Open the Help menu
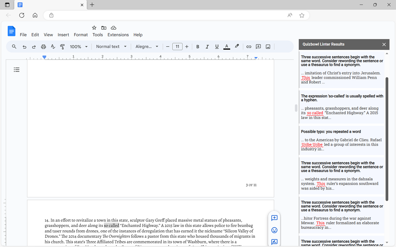This screenshot has width=396, height=247. [138, 35]
